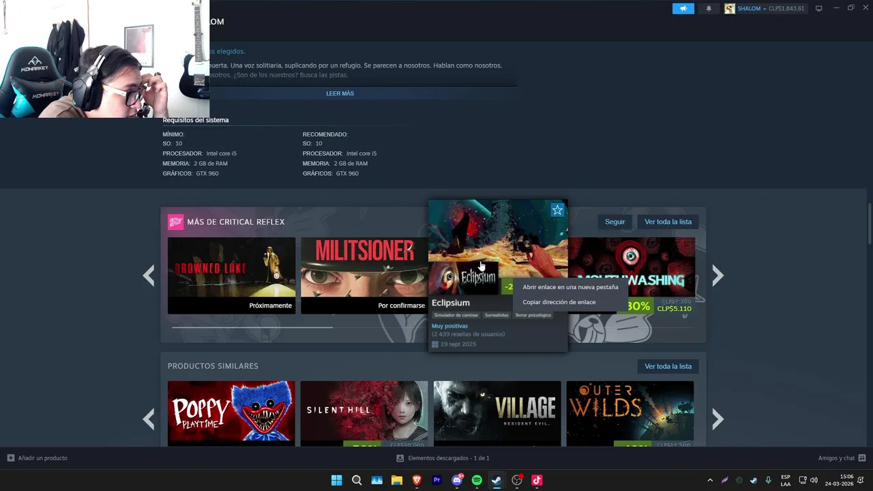Click the Windows icon beside 19 sept 2025
This screenshot has height=491, width=873.
click(435, 344)
